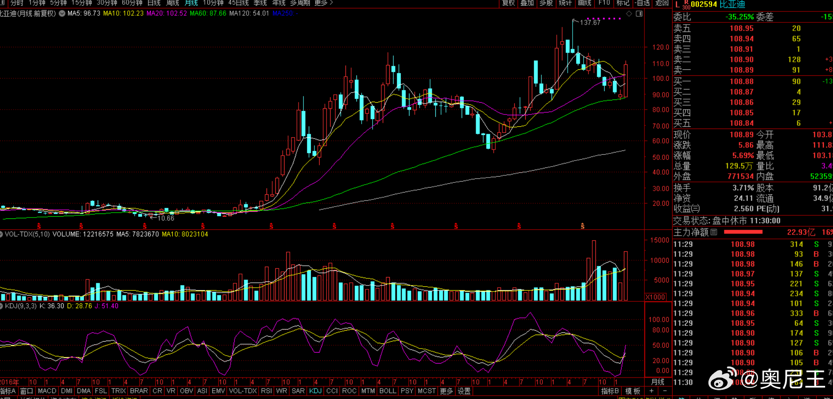The height and width of the screenshot is (399, 833).
Task: Open the 指标A indicator selector
Action: [8, 391]
